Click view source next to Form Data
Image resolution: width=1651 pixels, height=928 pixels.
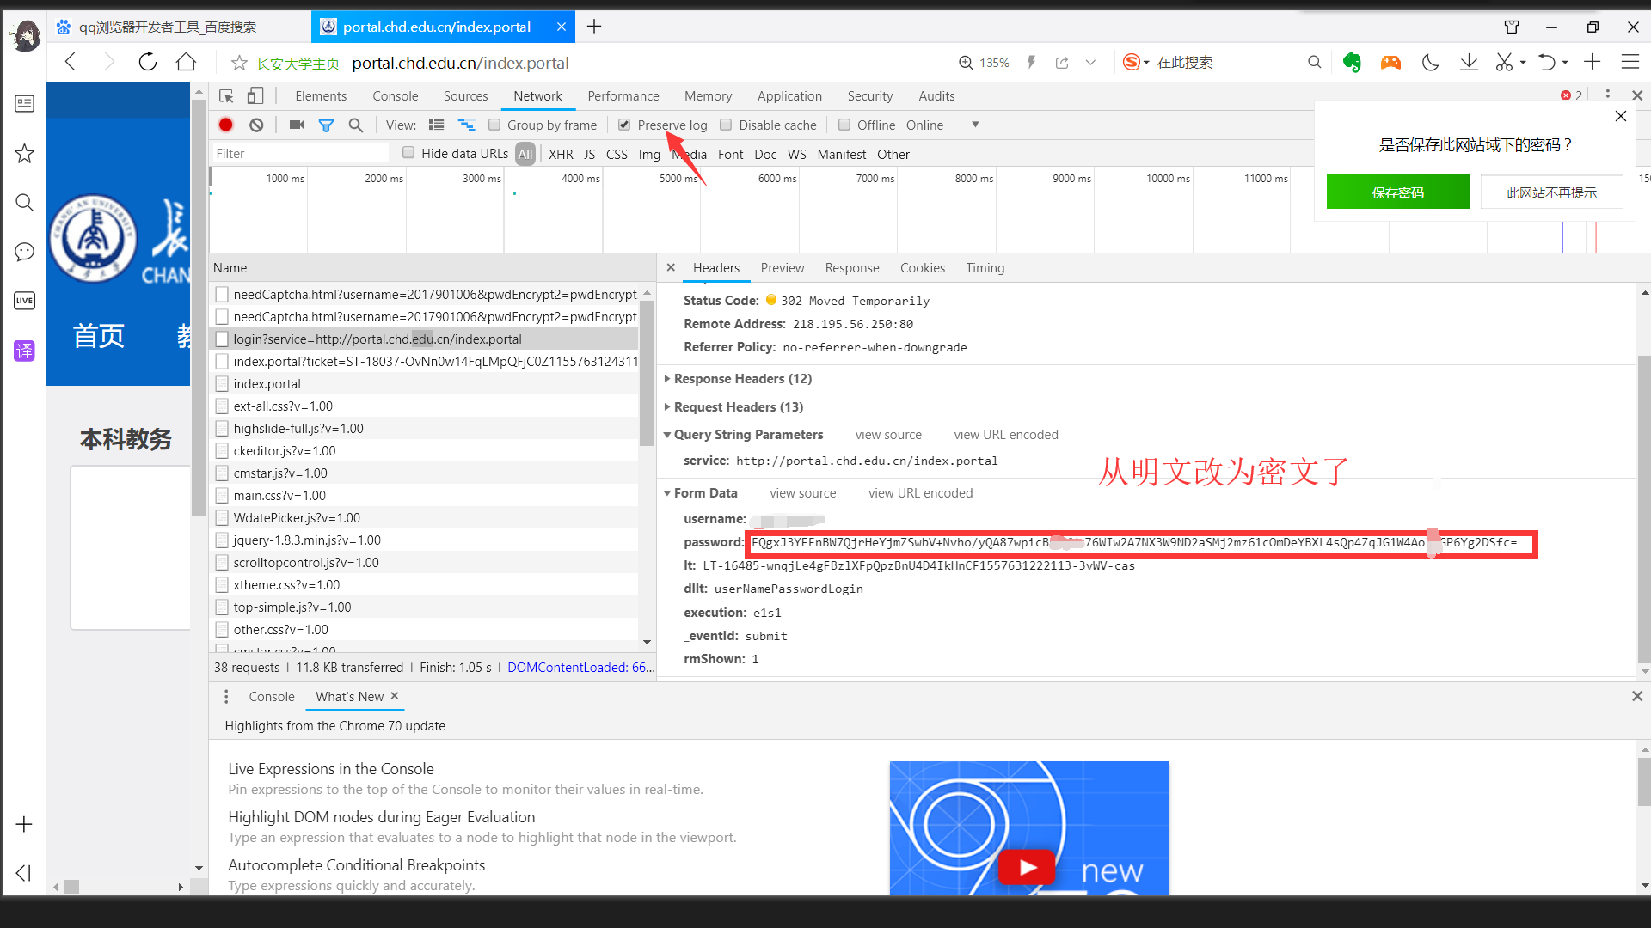802,493
